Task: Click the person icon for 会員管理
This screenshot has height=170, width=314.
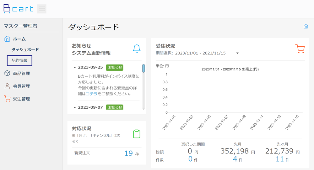Action: coord(7,86)
